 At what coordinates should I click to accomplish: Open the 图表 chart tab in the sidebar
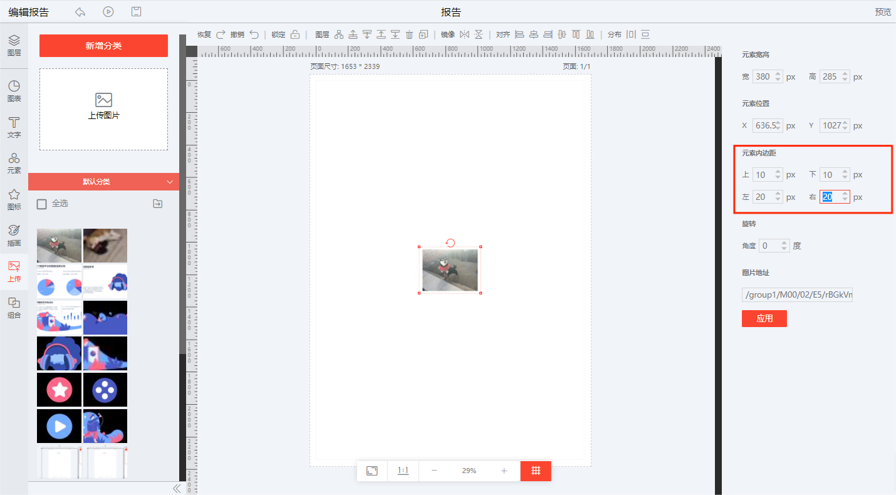[14, 91]
